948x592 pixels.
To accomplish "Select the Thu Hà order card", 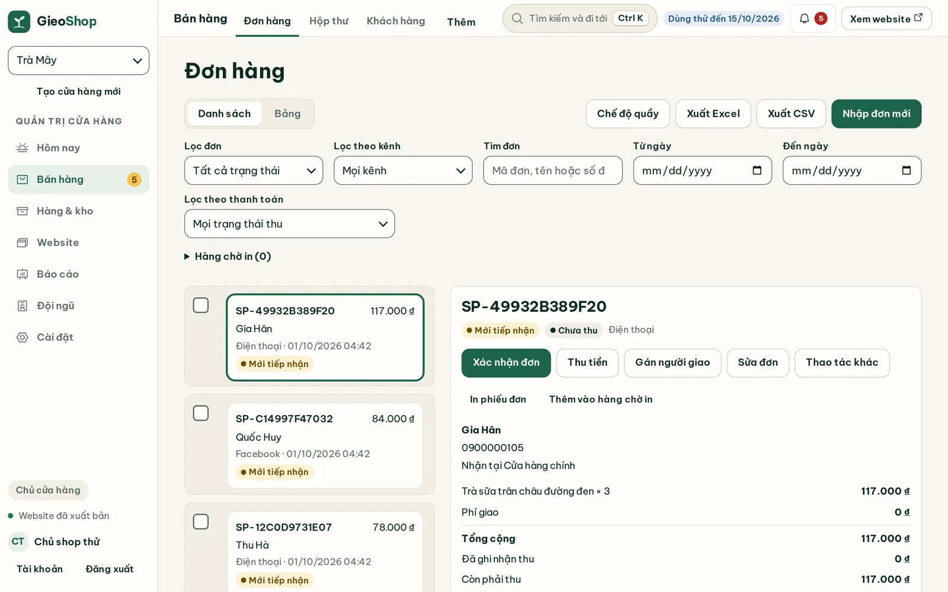I will [325, 552].
